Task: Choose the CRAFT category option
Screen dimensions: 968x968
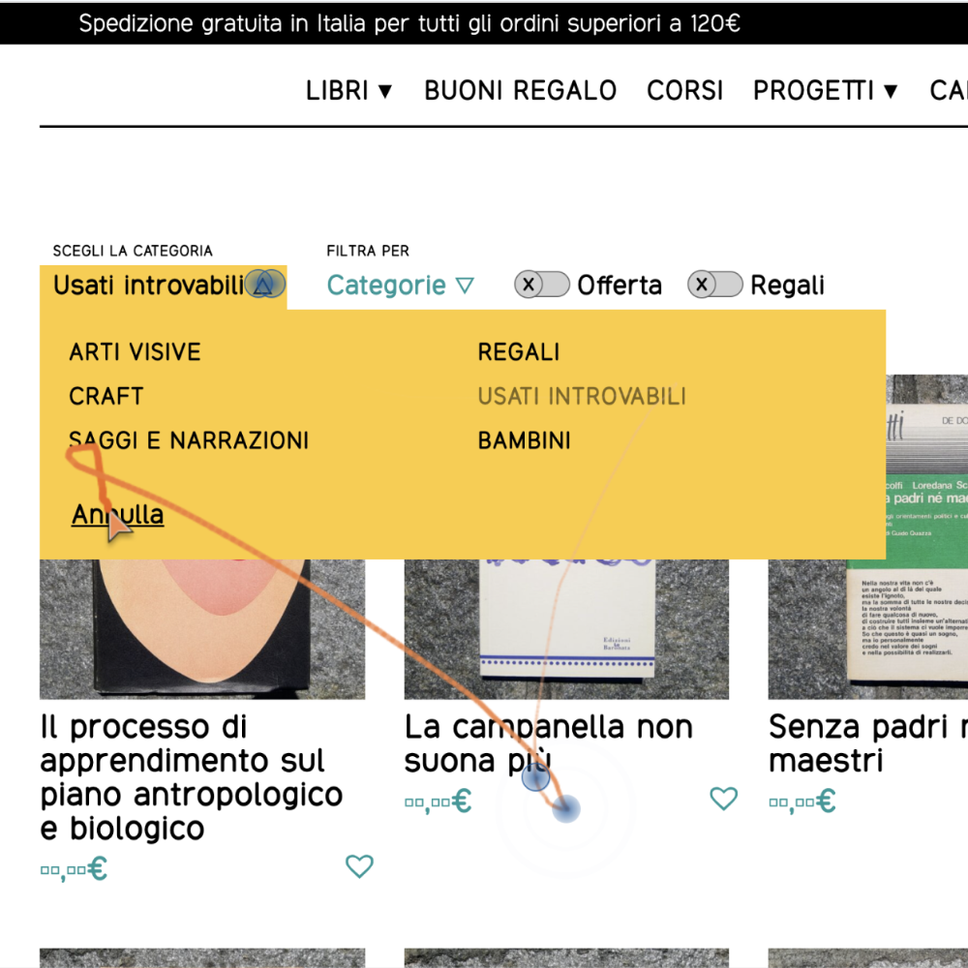Action: (x=106, y=397)
